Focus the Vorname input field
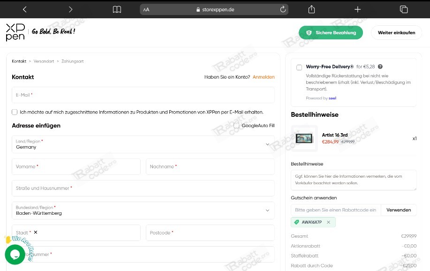Image resolution: width=430 pixels, height=271 pixels. coord(76,166)
